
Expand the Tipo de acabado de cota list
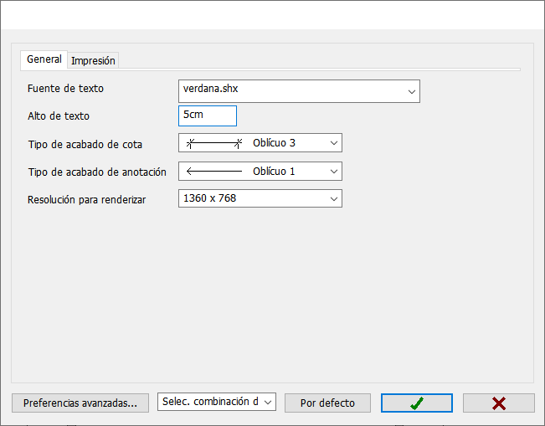[x=334, y=143]
